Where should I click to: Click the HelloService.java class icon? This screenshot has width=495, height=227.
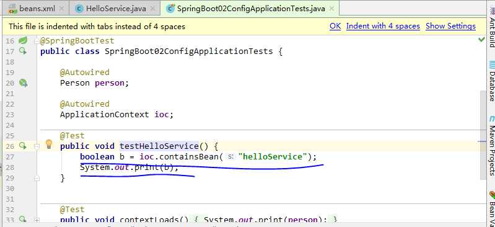(79, 9)
